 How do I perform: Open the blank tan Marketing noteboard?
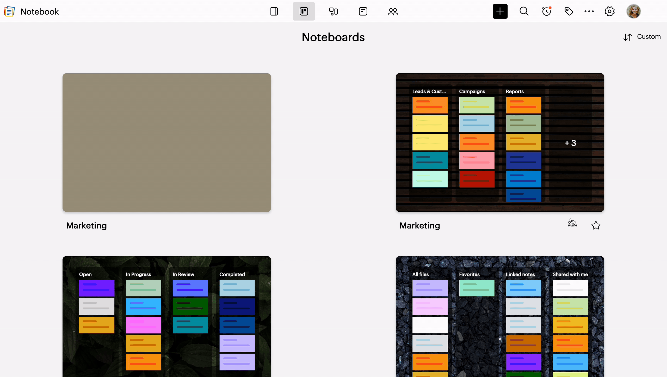[166, 142]
